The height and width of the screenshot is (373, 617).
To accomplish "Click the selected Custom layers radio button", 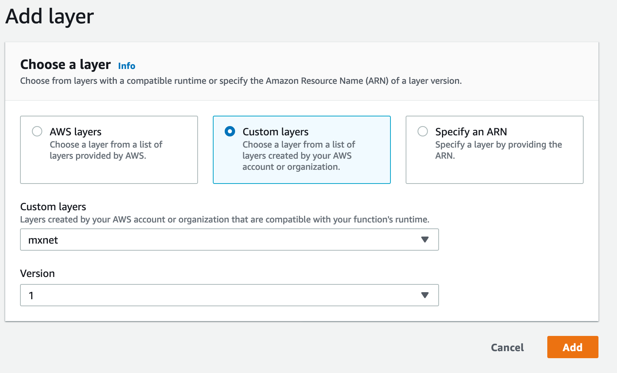I will (x=230, y=131).
